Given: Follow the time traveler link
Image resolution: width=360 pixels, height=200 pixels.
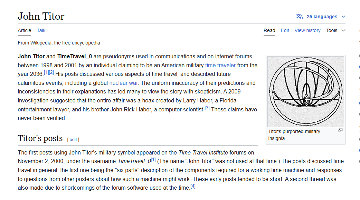Looking at the screenshot, I should click(x=220, y=65).
